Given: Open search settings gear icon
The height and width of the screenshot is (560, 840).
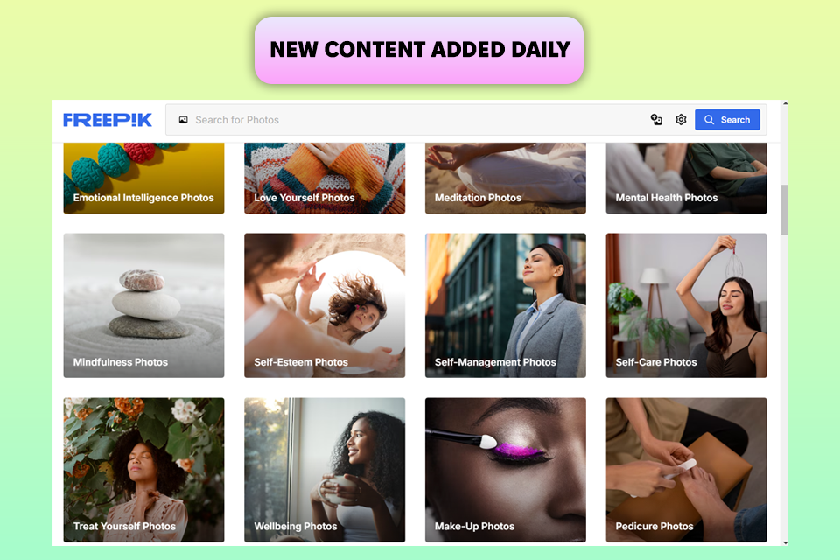Looking at the screenshot, I should click(681, 120).
